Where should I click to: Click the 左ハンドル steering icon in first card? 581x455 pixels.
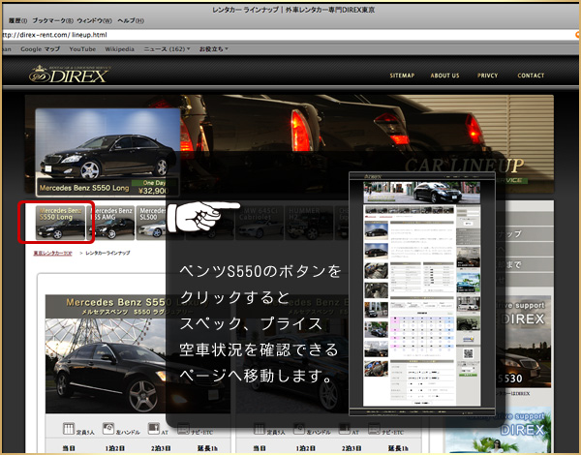(x=108, y=429)
